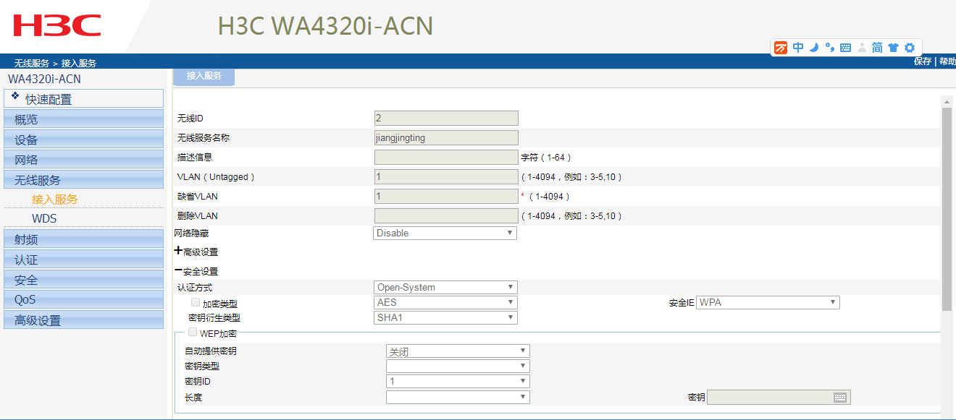Open the sidebar 高级设置 menu
The image size is (956, 420).
[x=84, y=320]
